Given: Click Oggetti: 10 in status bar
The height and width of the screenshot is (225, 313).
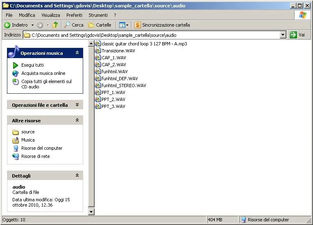Looking at the screenshot, I should (14, 220).
